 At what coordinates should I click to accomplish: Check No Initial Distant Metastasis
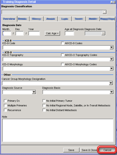click(44, 110)
